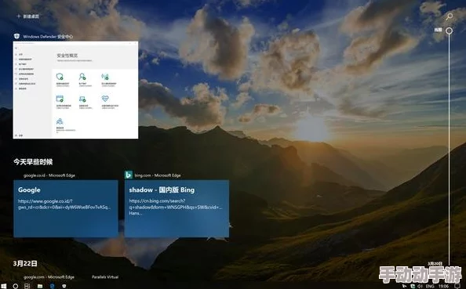Select the google.co.id - Microsoft Edge label
This screenshot has width=466, height=289.
click(x=49, y=175)
